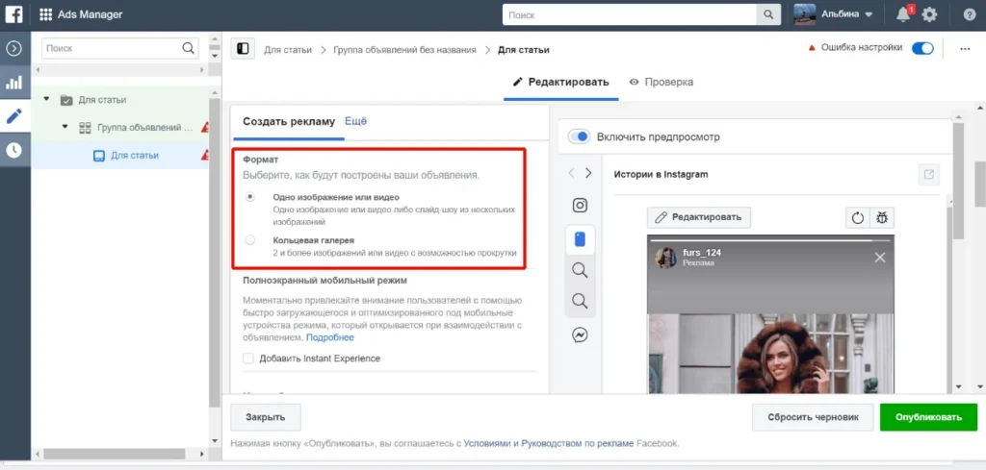Click Сбросить черновик button
The height and width of the screenshot is (470, 986).
tap(813, 417)
